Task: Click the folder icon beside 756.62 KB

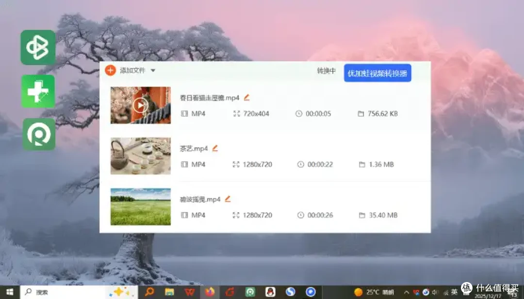Action: point(361,114)
